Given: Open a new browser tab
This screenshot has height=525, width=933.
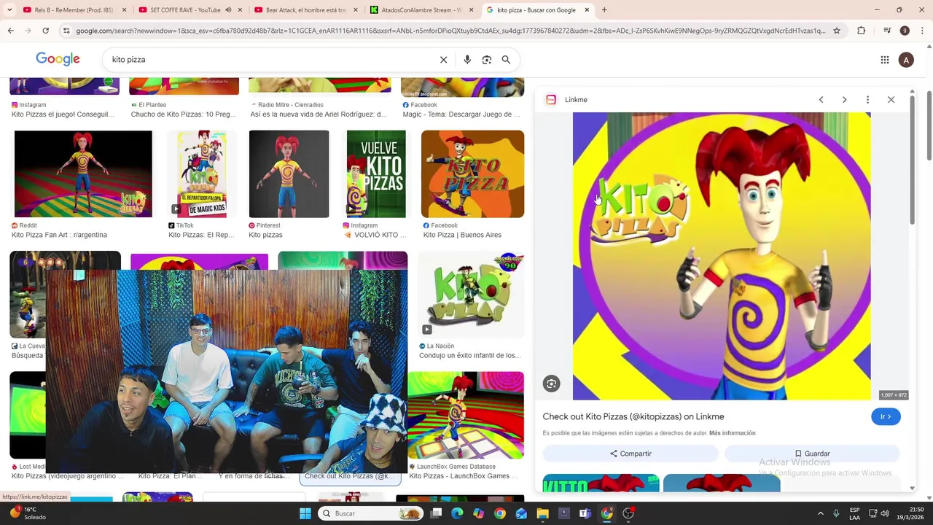Looking at the screenshot, I should 604,10.
